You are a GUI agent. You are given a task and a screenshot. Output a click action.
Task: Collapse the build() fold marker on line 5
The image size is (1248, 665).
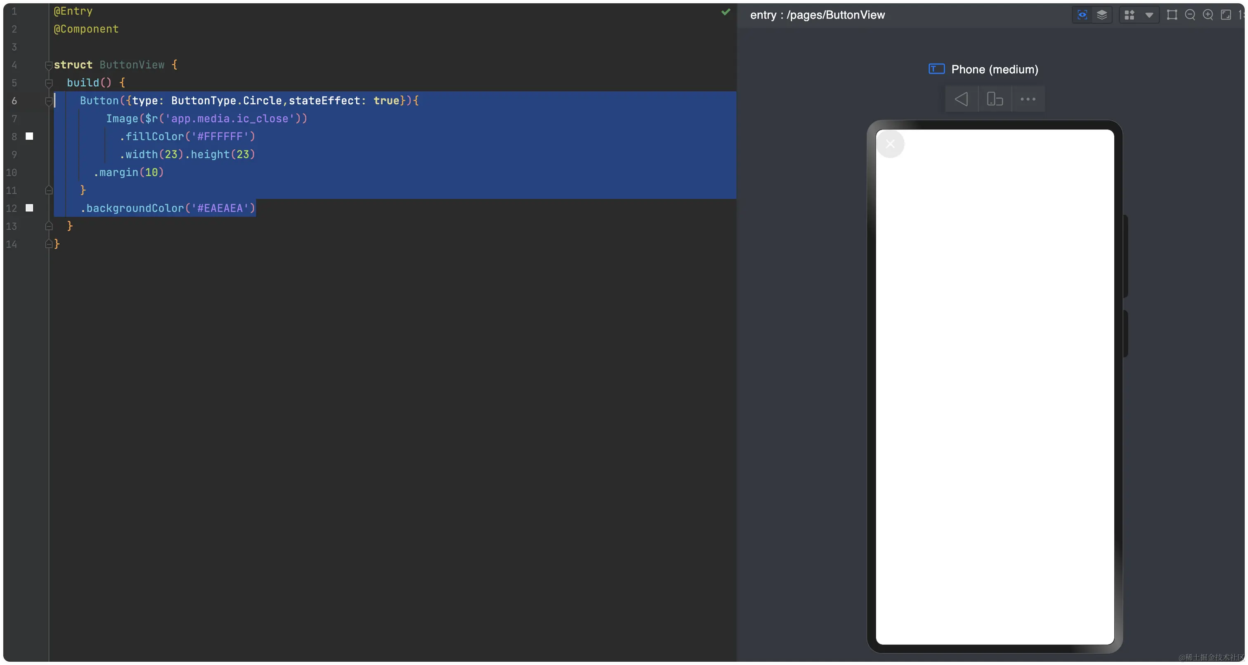pos(48,83)
